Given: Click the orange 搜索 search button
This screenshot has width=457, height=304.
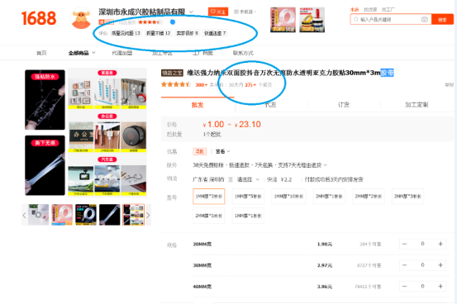Looking at the screenshot, I should [442, 20].
